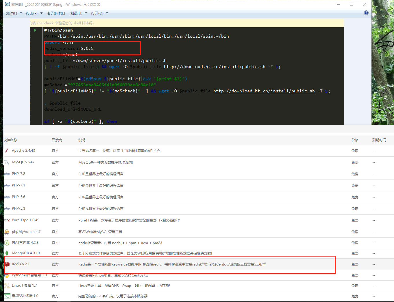
Task: Select the phpMyAdmin 4.7 name
Action: (26, 232)
